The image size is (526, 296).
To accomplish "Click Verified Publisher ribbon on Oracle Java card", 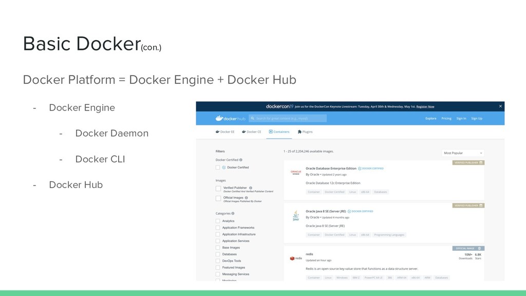I will point(468,206).
